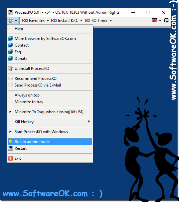
Task: Open the Favorites toolbar menu
Action: coord(33,21)
